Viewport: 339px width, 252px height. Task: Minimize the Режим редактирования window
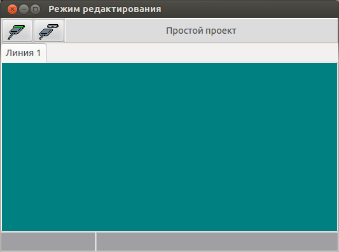[24, 10]
